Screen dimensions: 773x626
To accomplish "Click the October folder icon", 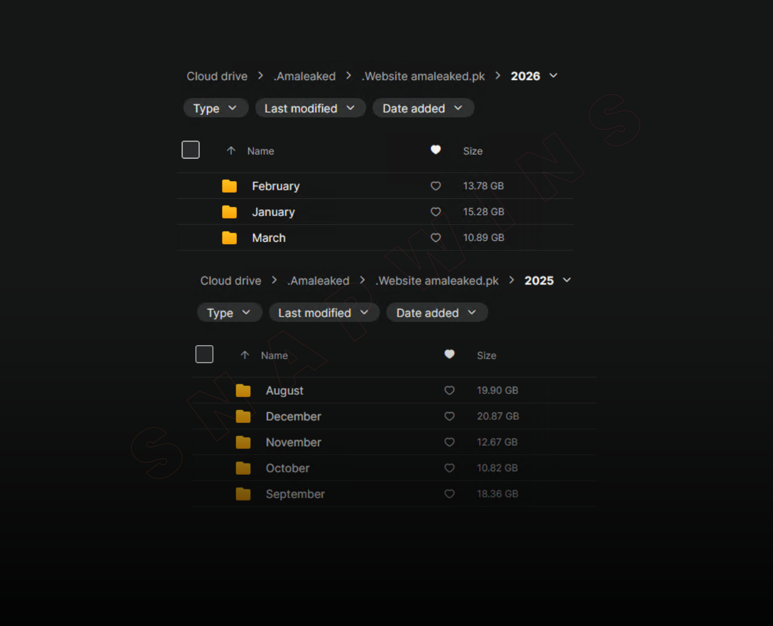I will [243, 468].
